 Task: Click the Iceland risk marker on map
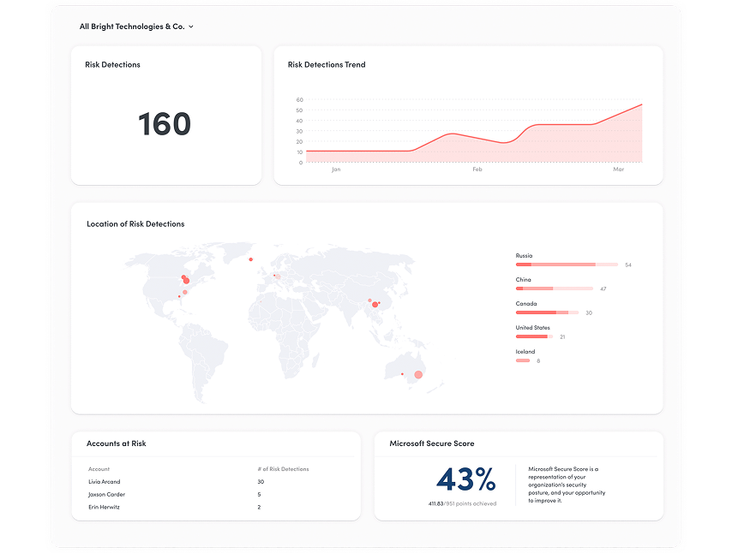pyautogui.click(x=251, y=259)
